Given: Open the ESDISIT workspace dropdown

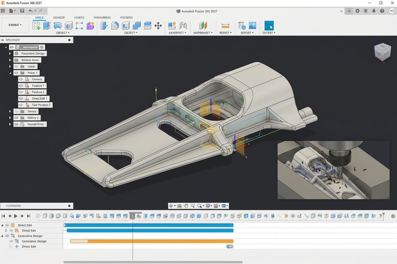Looking at the screenshot, I should tap(15, 25).
